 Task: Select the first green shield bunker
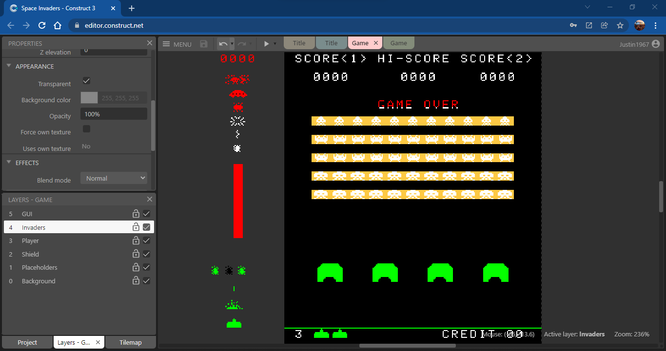pos(330,273)
